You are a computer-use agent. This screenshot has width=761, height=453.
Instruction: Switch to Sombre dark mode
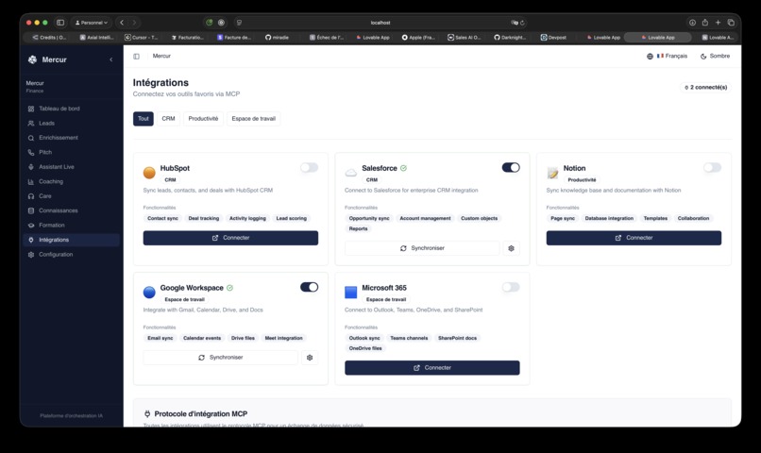click(x=715, y=57)
